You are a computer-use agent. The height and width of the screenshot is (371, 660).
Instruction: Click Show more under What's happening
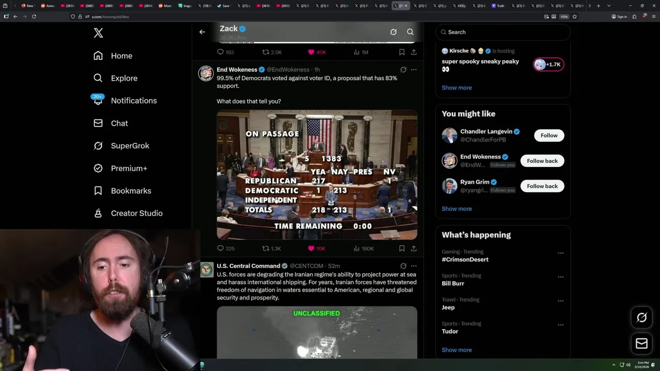pyautogui.click(x=456, y=350)
